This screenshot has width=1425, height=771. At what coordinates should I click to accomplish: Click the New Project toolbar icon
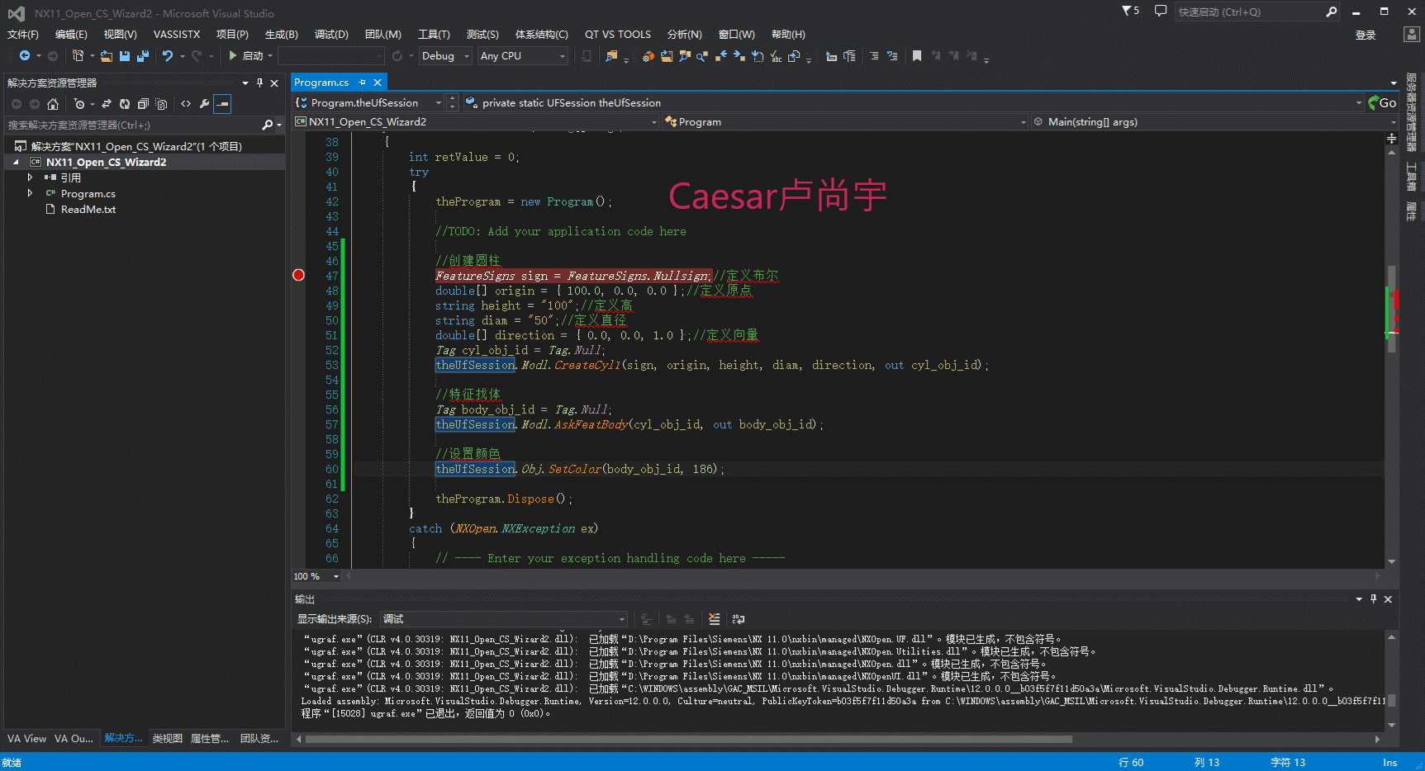click(78, 55)
